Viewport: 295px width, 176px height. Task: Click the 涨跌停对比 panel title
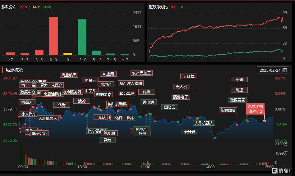coord(158,7)
